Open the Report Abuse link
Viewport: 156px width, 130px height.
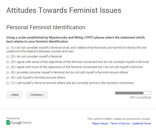[100, 124]
